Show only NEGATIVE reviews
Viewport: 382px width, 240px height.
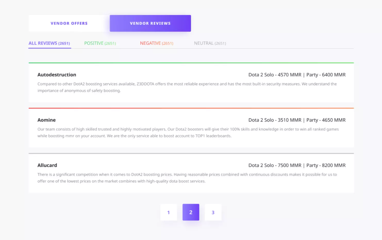point(156,43)
